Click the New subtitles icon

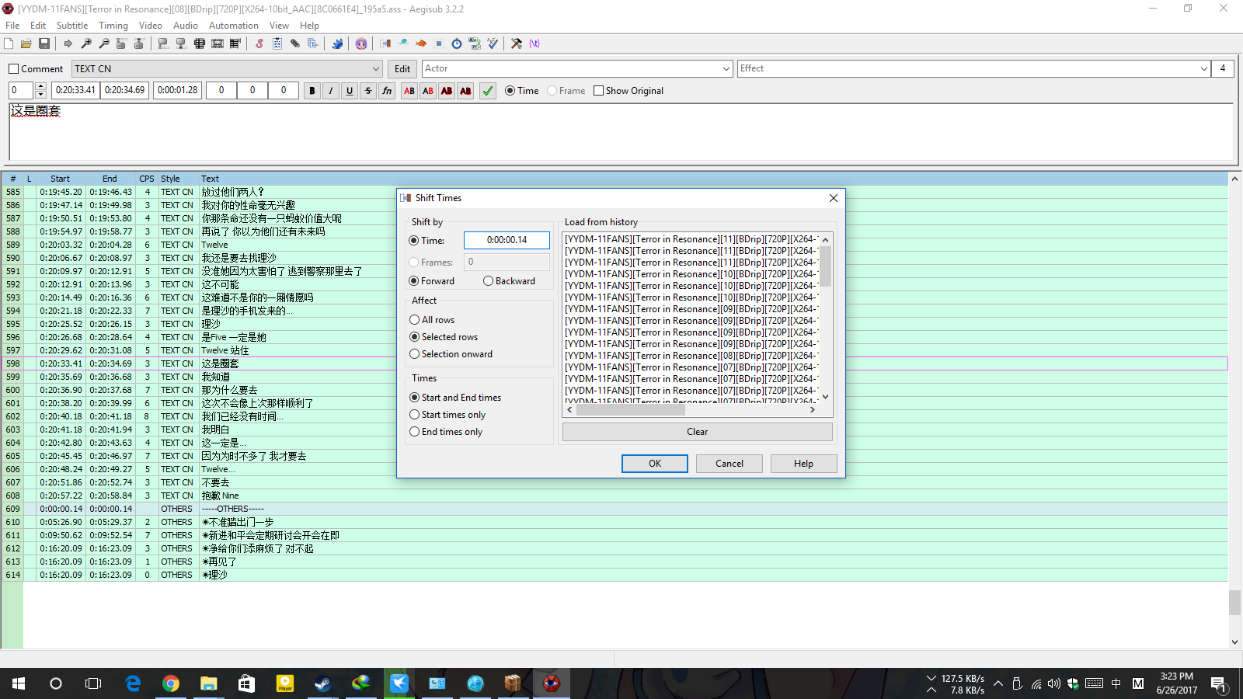(x=9, y=43)
